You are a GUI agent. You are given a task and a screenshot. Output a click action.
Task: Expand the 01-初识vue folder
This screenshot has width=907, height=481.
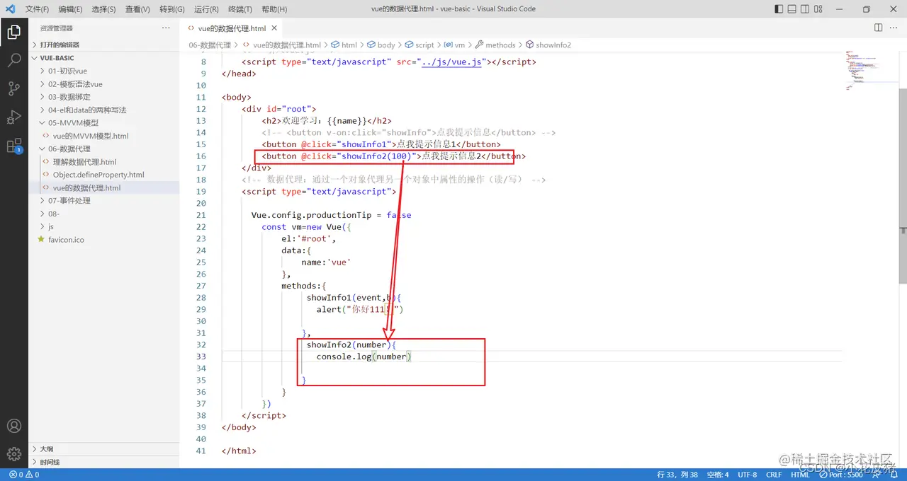(103, 71)
